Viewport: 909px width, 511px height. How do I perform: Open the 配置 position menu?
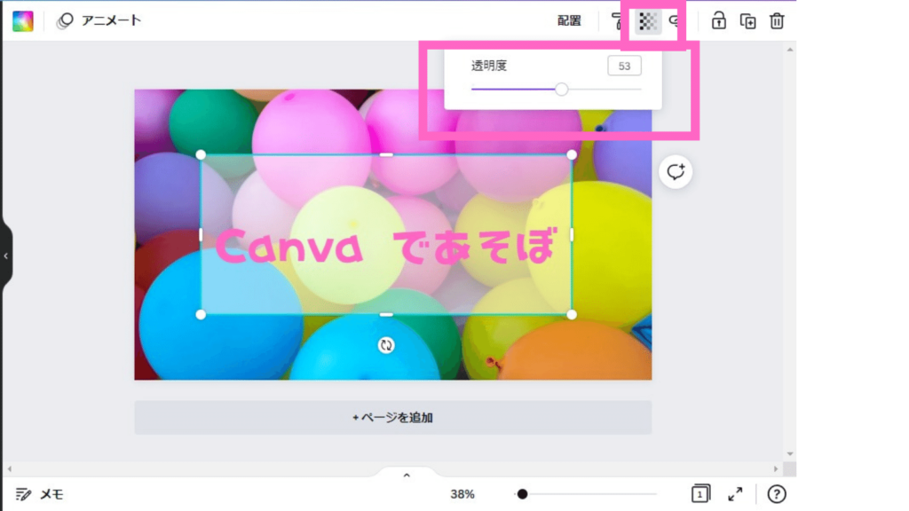(569, 21)
